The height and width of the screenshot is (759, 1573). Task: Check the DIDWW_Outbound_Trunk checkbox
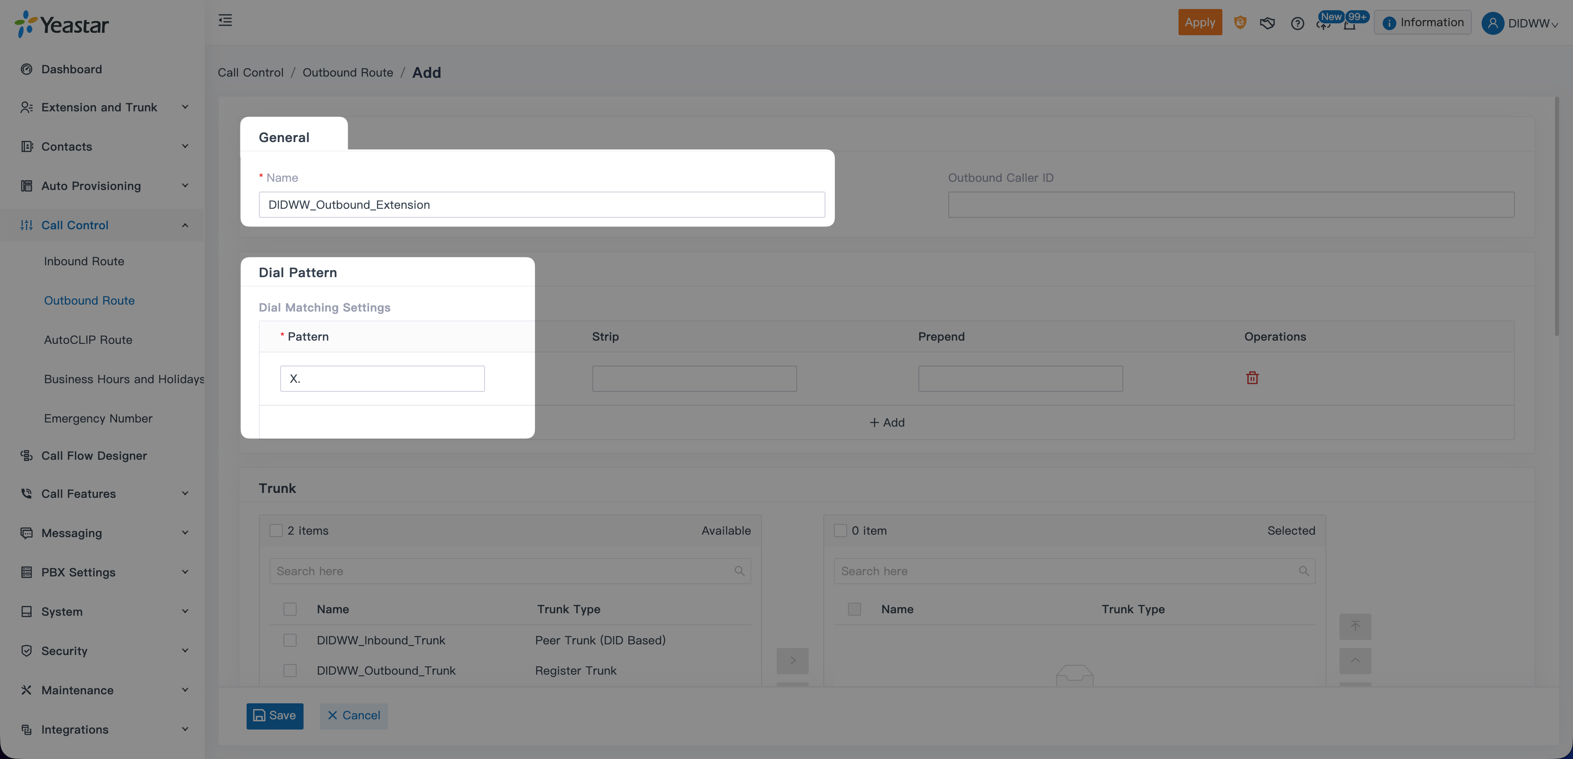point(290,671)
